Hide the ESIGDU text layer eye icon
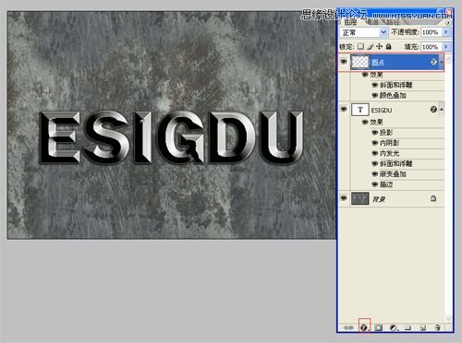 344,110
